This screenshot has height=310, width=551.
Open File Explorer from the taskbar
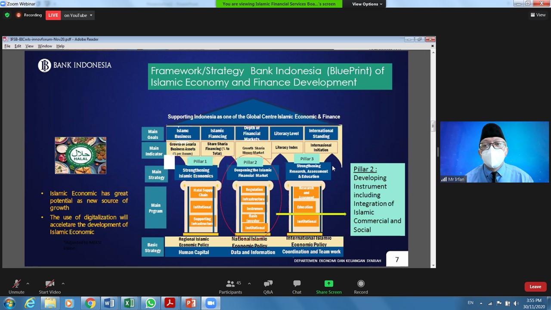tap(50, 303)
